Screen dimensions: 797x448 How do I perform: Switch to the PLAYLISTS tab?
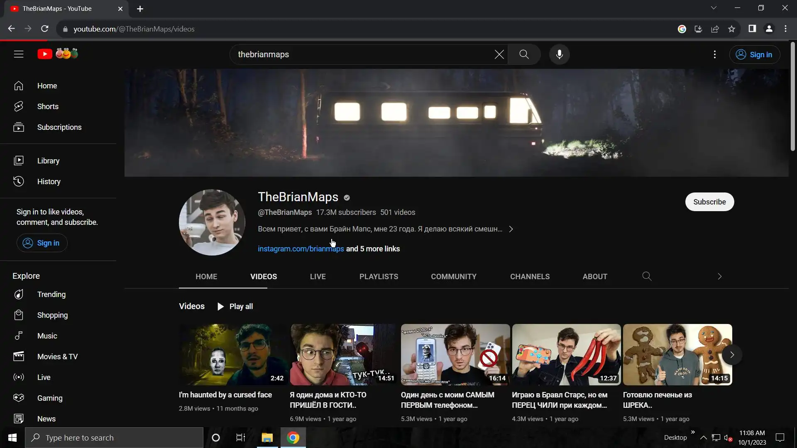coord(379,277)
